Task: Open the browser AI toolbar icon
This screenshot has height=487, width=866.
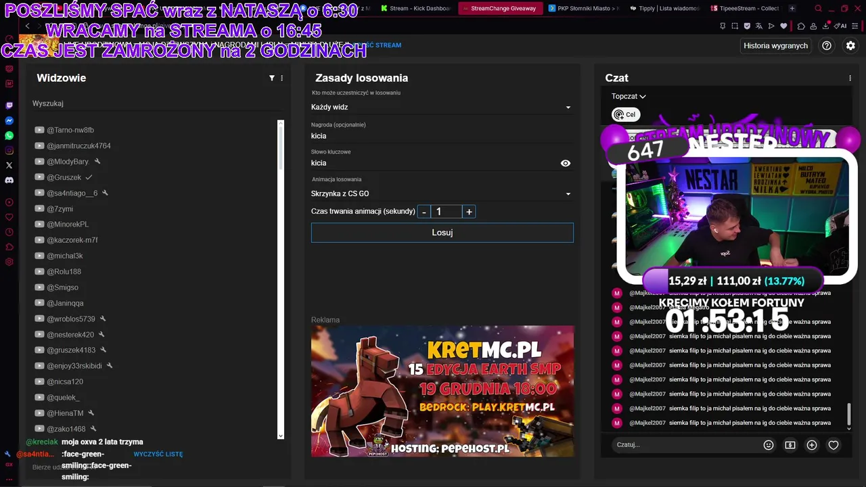Action: click(x=841, y=26)
